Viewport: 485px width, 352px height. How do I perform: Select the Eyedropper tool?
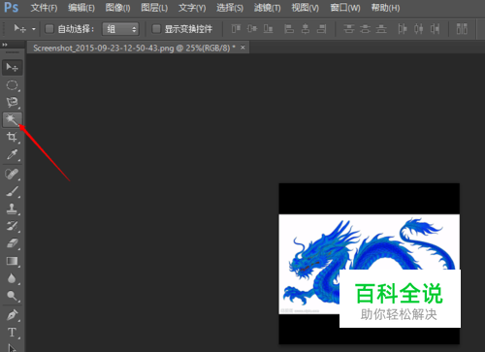coord(13,154)
